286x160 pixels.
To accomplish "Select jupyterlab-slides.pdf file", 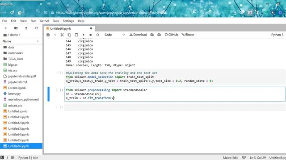I will (x=21, y=76).
